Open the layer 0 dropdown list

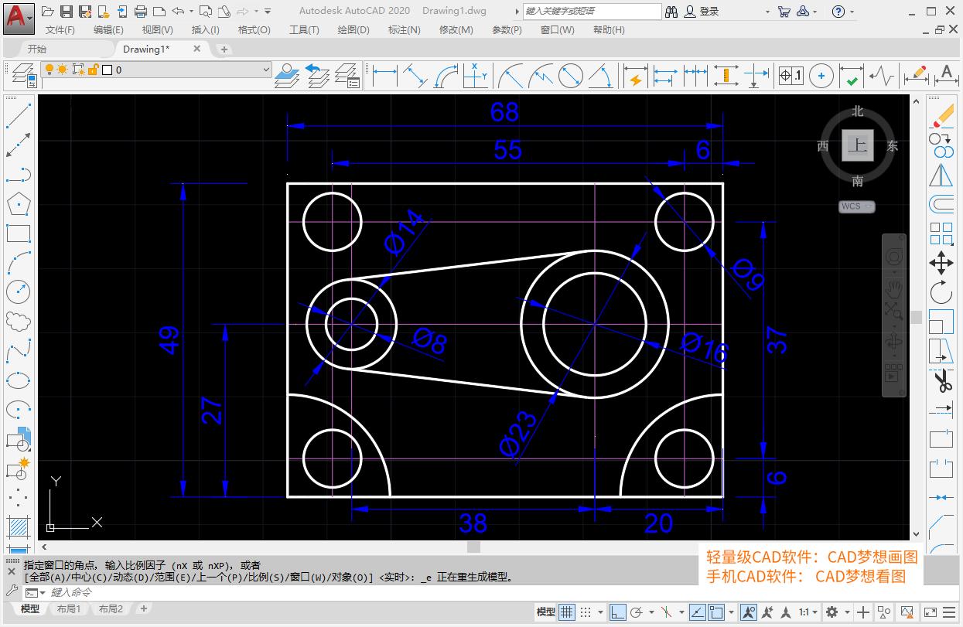click(265, 70)
